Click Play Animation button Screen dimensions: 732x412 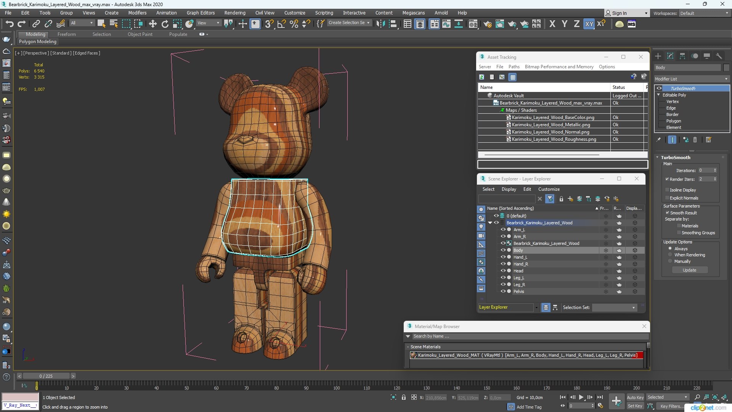pyautogui.click(x=581, y=397)
